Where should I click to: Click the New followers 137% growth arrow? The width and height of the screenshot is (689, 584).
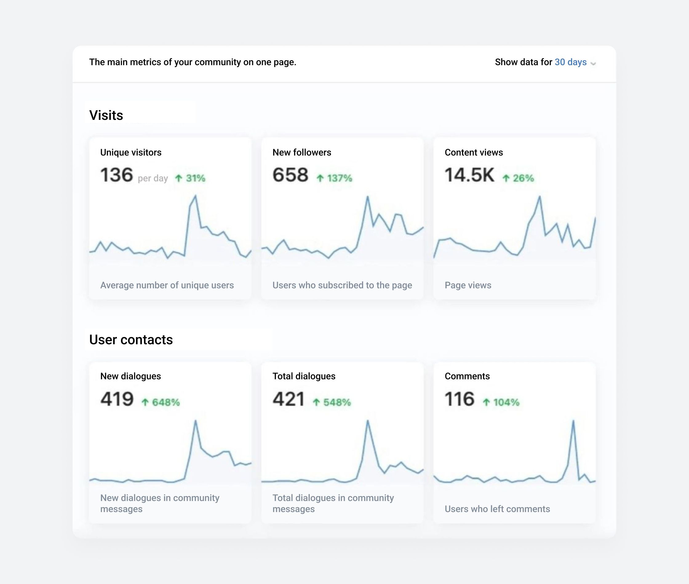click(x=320, y=179)
